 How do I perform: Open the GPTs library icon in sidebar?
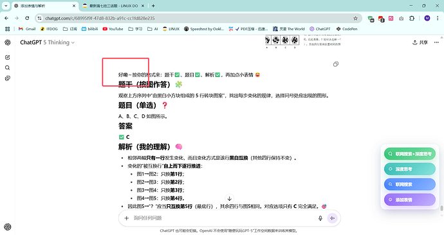coord(8,78)
